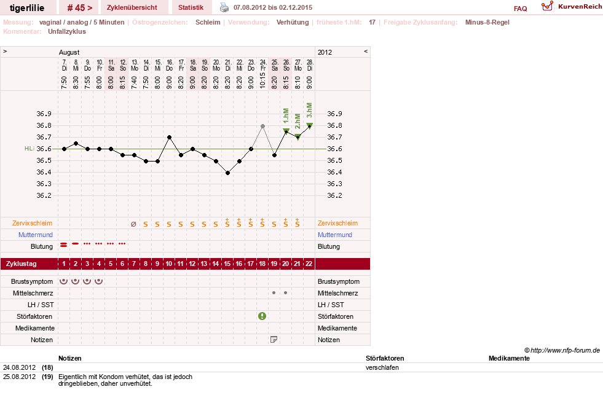Click the HiLi baseline label
The image size is (603, 403).
click(30, 149)
